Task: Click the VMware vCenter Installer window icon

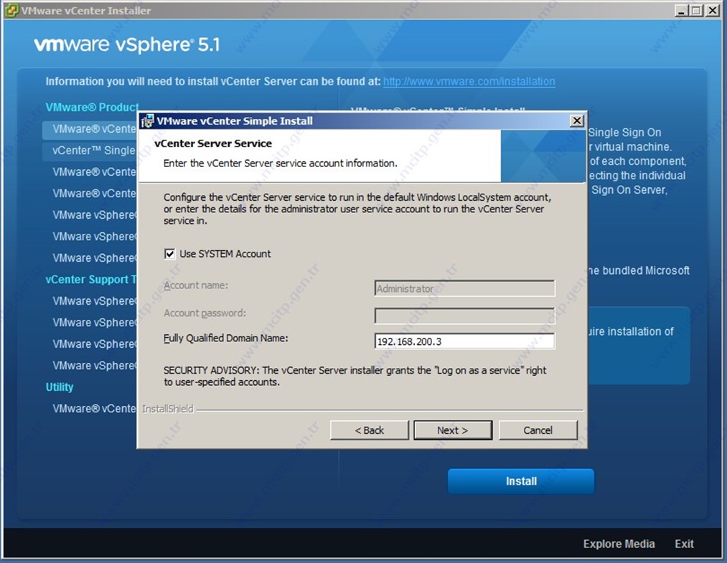Action: [11, 10]
